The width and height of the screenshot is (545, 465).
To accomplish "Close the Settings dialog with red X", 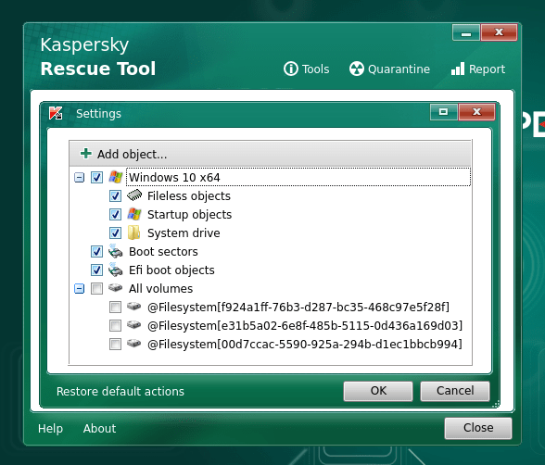I will (476, 112).
